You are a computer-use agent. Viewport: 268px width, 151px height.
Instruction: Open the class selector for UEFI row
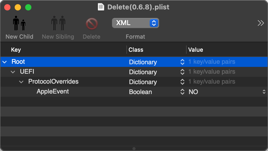(182, 72)
